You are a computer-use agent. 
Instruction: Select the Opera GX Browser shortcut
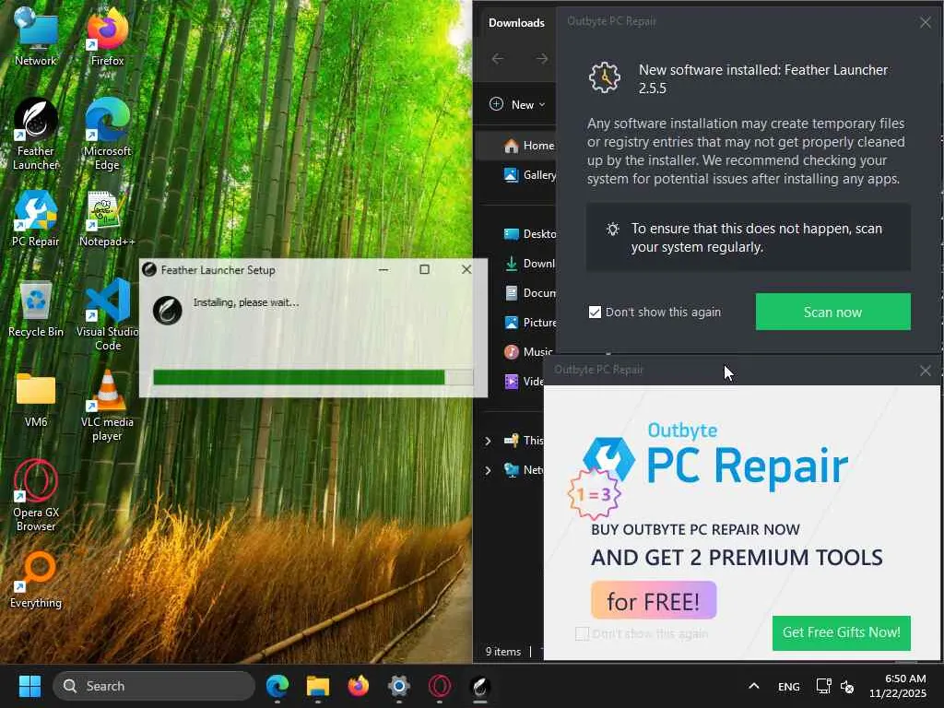(36, 495)
